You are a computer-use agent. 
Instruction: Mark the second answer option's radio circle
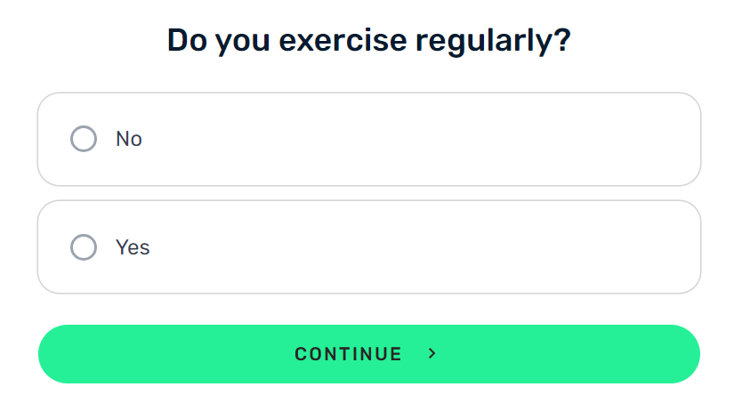pos(84,247)
